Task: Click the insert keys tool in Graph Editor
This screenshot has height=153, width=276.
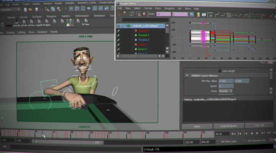Action: (x=126, y=14)
